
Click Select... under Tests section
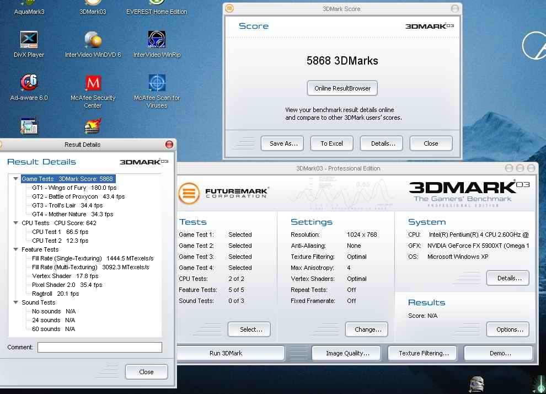[x=249, y=329]
